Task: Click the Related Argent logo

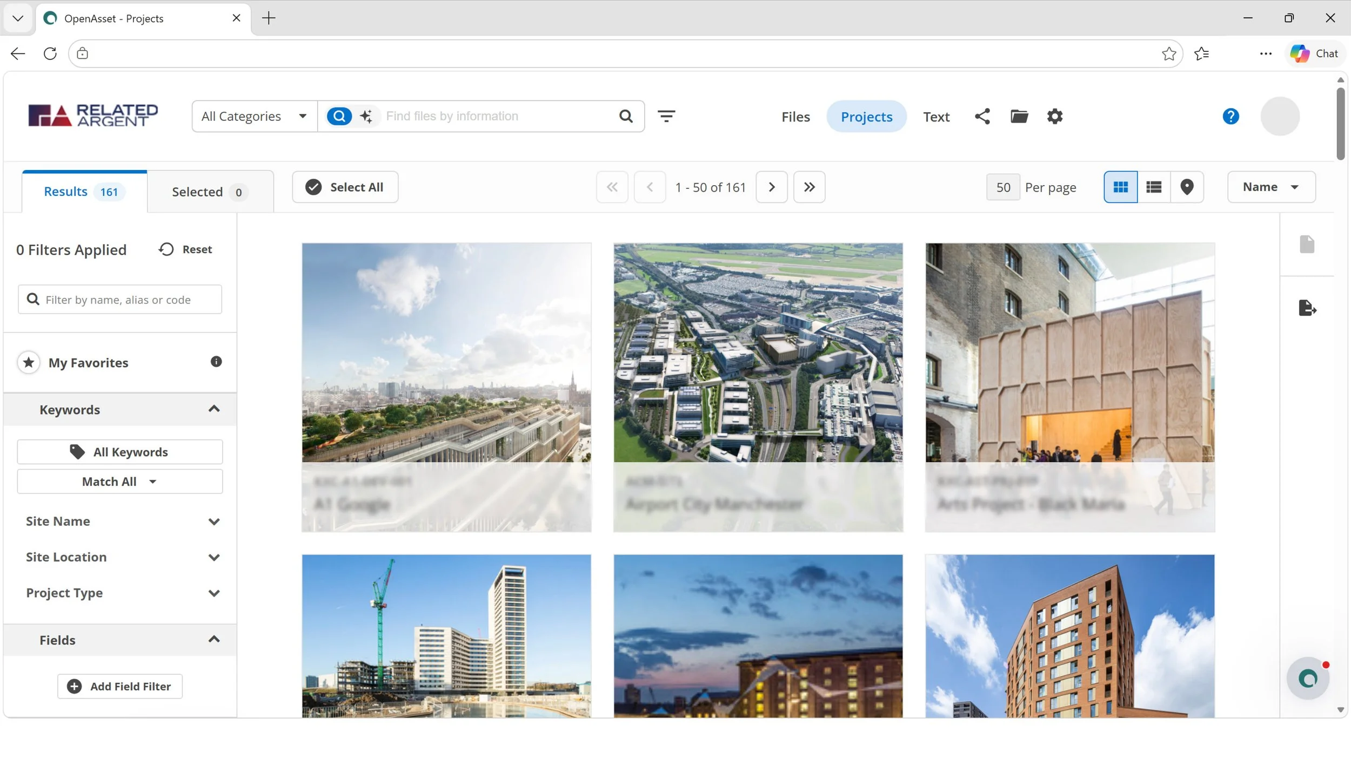Action: coord(93,116)
